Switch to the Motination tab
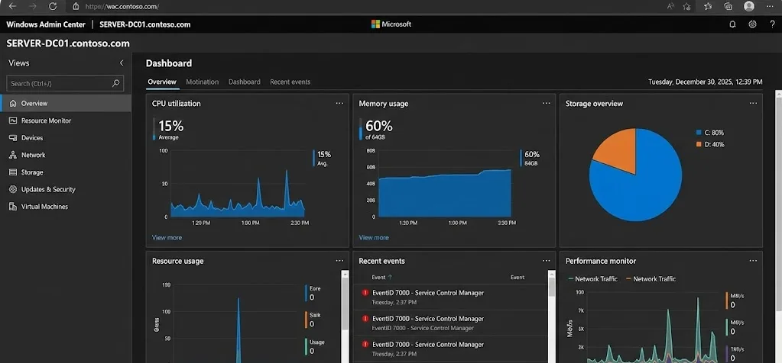Viewport: 782px width, 363px height. click(x=202, y=82)
